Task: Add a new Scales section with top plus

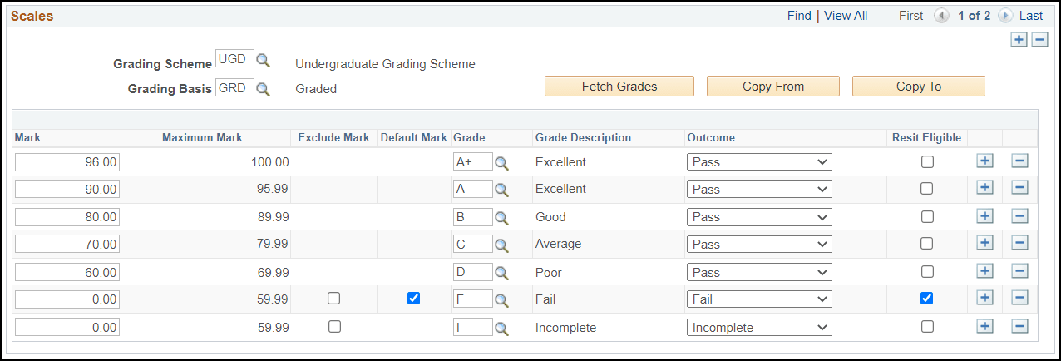Action: click(x=1019, y=40)
